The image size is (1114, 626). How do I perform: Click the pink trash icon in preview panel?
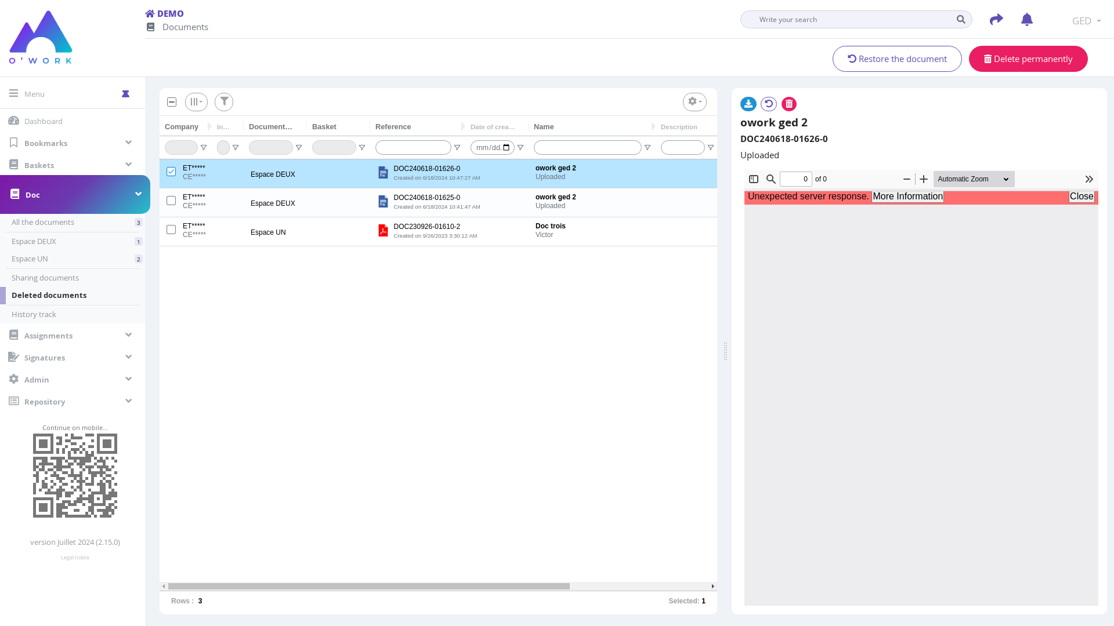[789, 104]
